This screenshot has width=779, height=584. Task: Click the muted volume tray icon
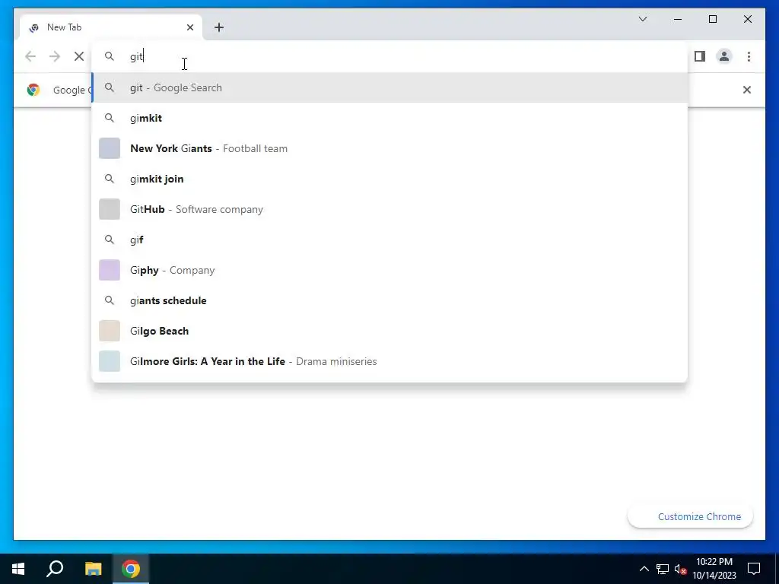coord(681,569)
